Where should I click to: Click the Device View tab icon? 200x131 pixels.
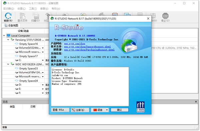6,25
